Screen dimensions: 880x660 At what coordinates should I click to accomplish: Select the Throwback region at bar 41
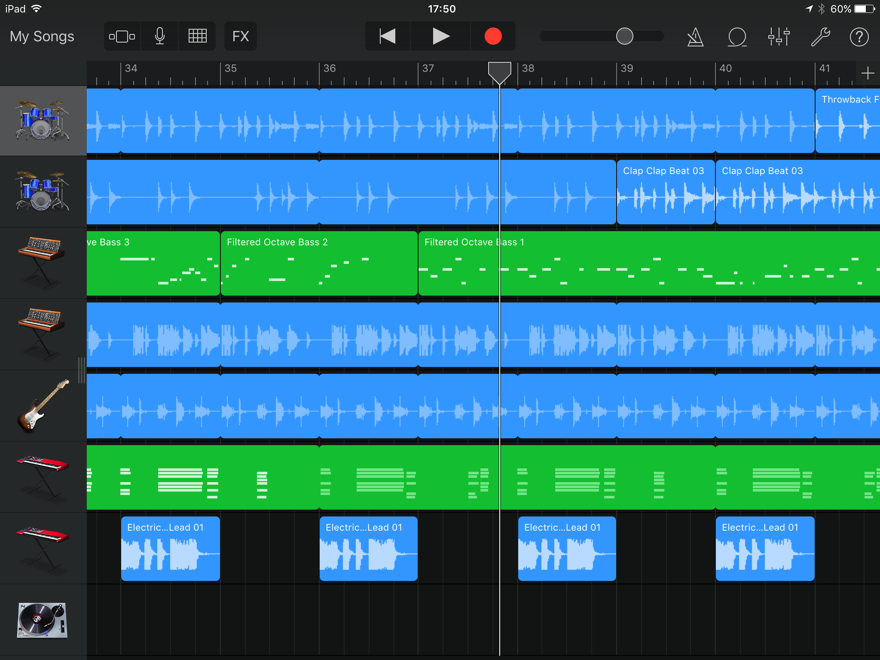click(x=848, y=121)
